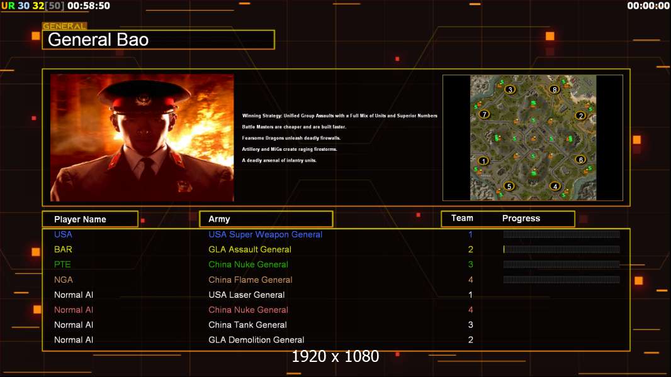The width and height of the screenshot is (671, 377).
Task: Click start position 3 on the map
Action: coord(510,89)
